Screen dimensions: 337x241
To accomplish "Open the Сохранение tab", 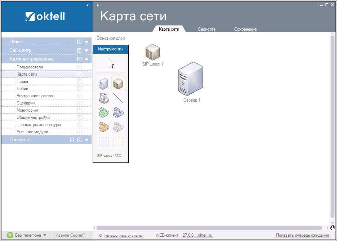I will (x=245, y=29).
